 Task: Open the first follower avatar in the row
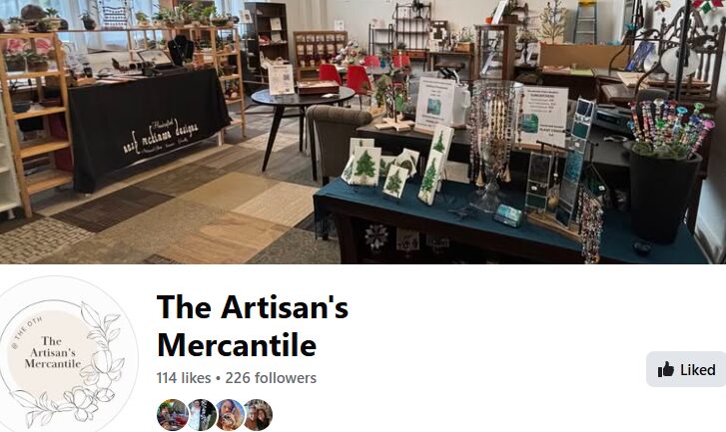coord(172,414)
